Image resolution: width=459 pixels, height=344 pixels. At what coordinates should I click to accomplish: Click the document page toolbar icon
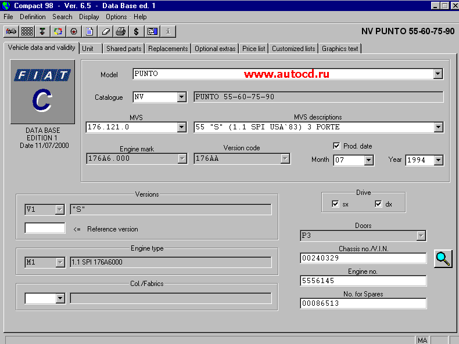click(x=89, y=31)
